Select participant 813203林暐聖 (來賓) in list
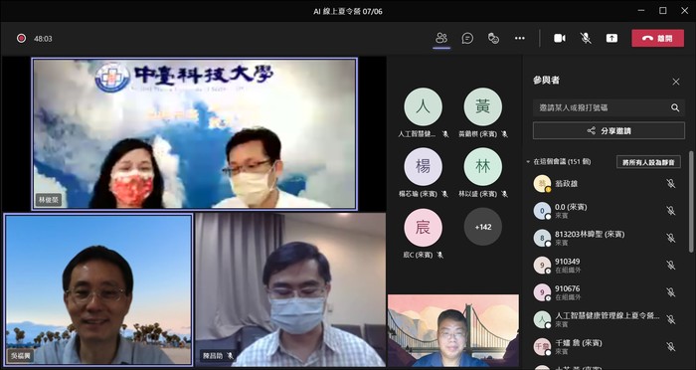 606,238
